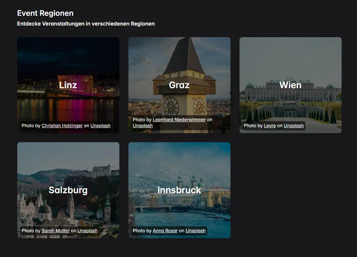Click the Event Regionen heading

click(x=45, y=13)
